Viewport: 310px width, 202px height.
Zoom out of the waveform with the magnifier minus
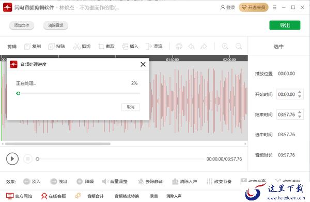pos(239,47)
